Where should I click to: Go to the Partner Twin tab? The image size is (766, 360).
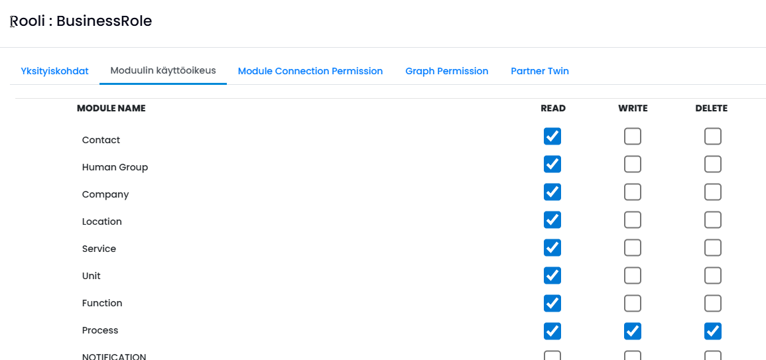540,71
